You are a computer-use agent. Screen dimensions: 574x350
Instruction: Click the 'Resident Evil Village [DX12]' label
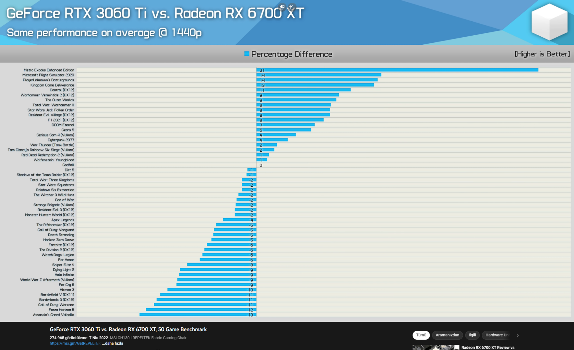click(x=51, y=115)
